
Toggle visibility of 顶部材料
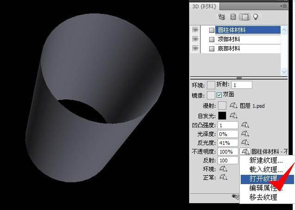click(195, 39)
